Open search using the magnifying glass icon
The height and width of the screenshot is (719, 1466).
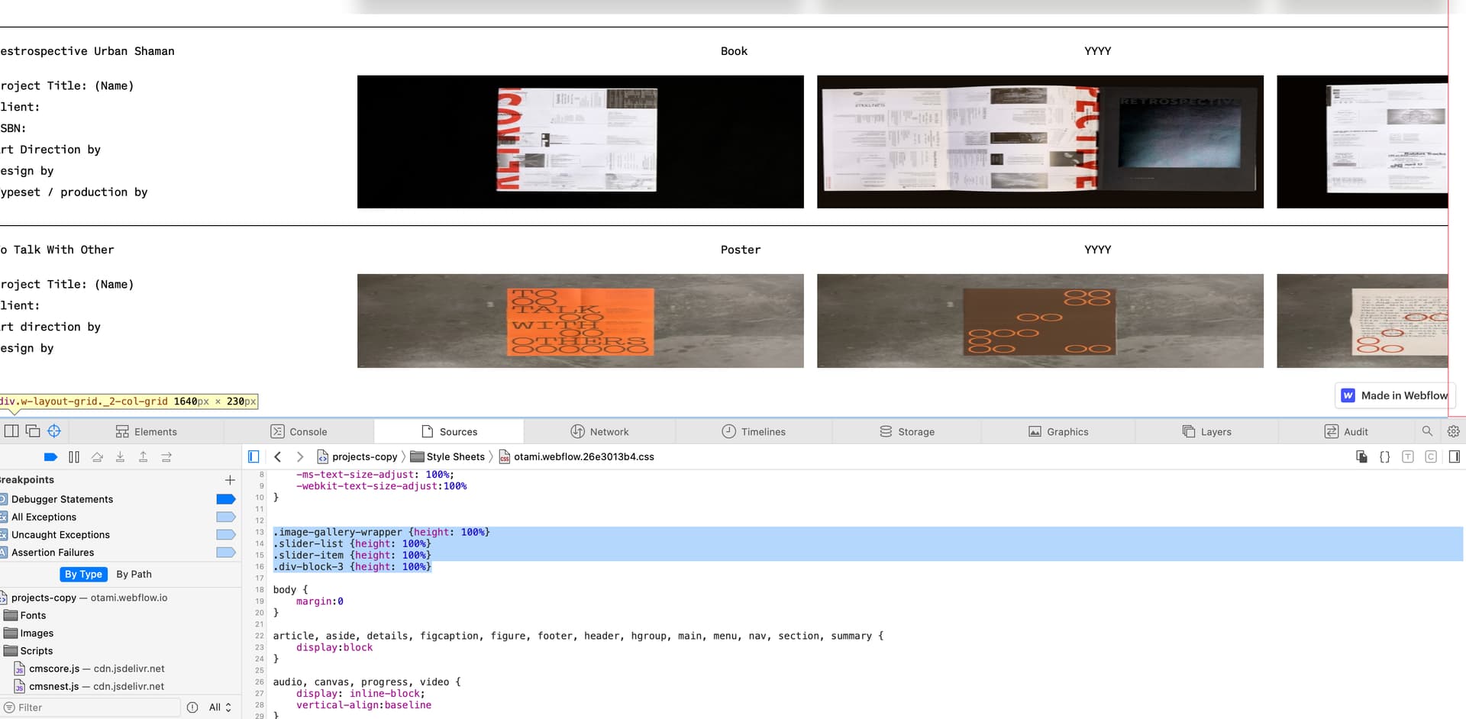(1428, 431)
